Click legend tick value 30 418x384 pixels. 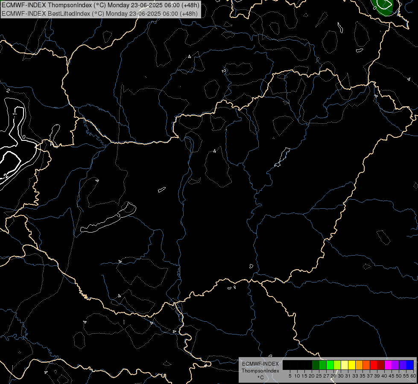[341, 376]
